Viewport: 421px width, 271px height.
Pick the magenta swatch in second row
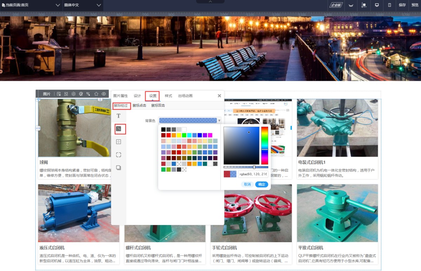(210, 135)
